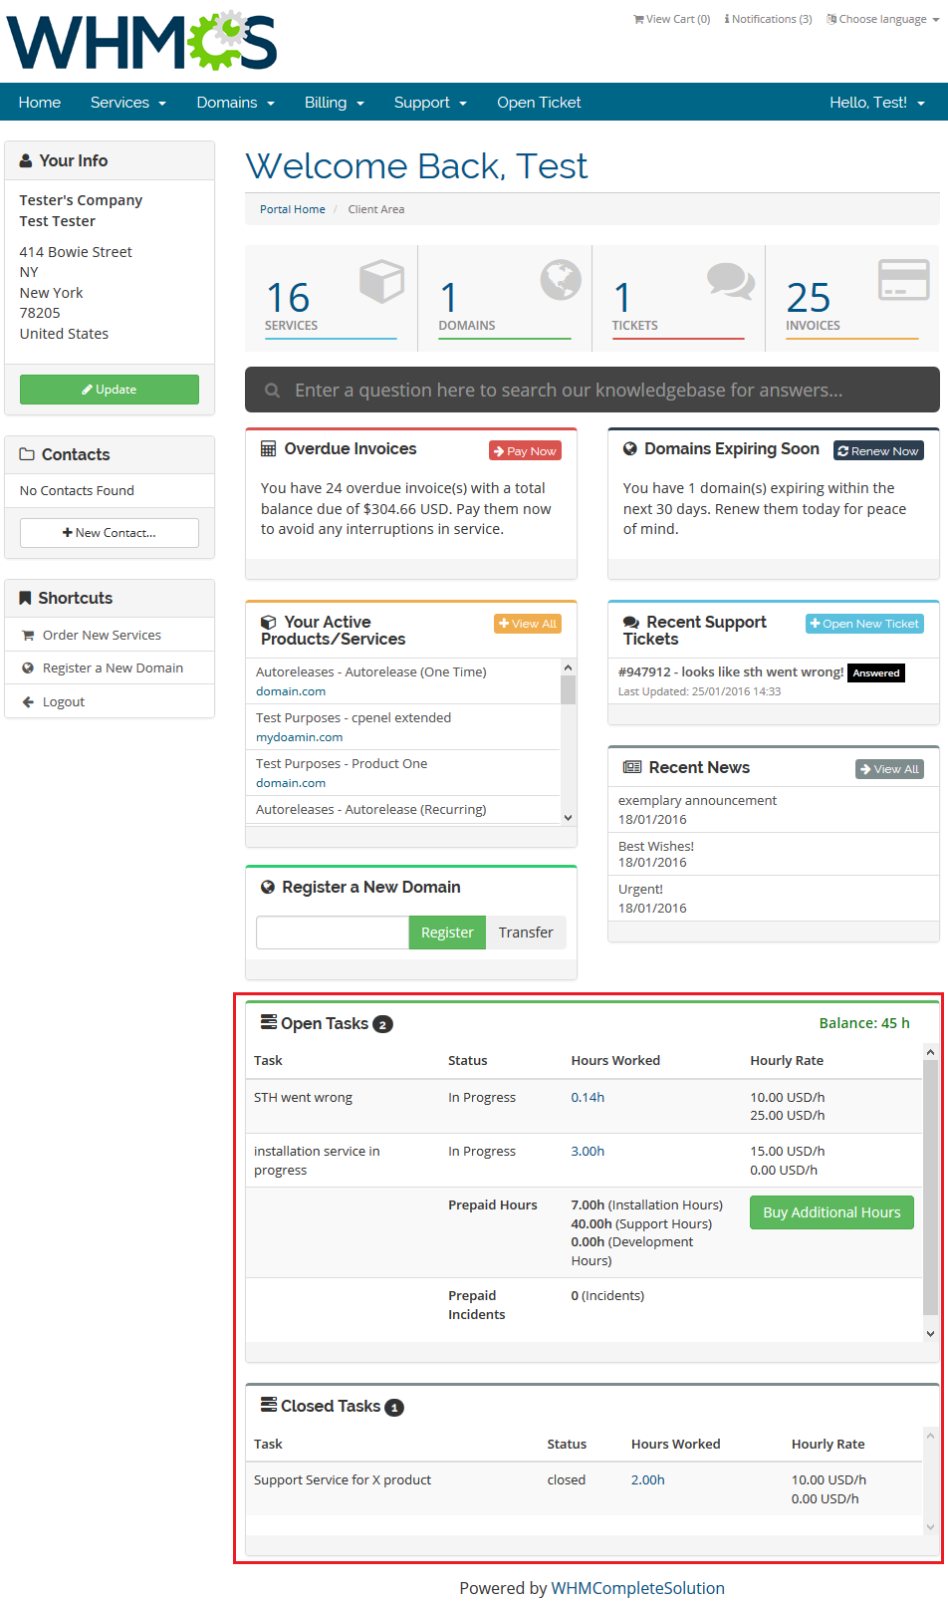Click New Contact... button
This screenshot has height=1603, width=948.
110,533
